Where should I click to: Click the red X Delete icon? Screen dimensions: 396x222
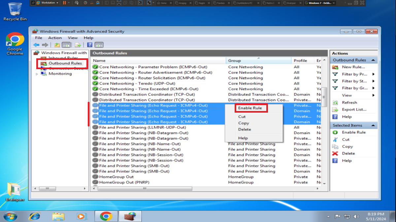click(x=335, y=153)
